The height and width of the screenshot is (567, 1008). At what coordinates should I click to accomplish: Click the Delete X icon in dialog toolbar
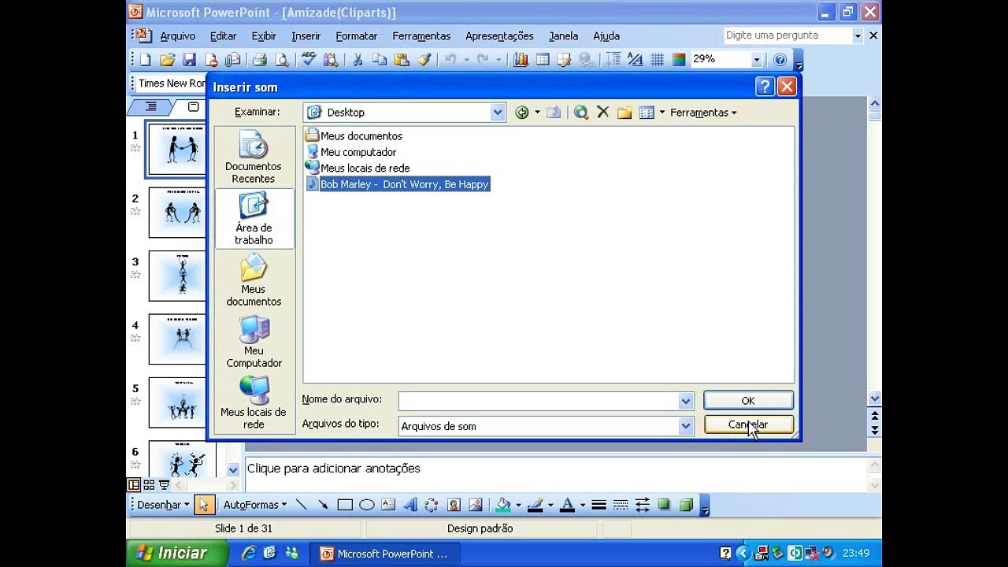603,113
